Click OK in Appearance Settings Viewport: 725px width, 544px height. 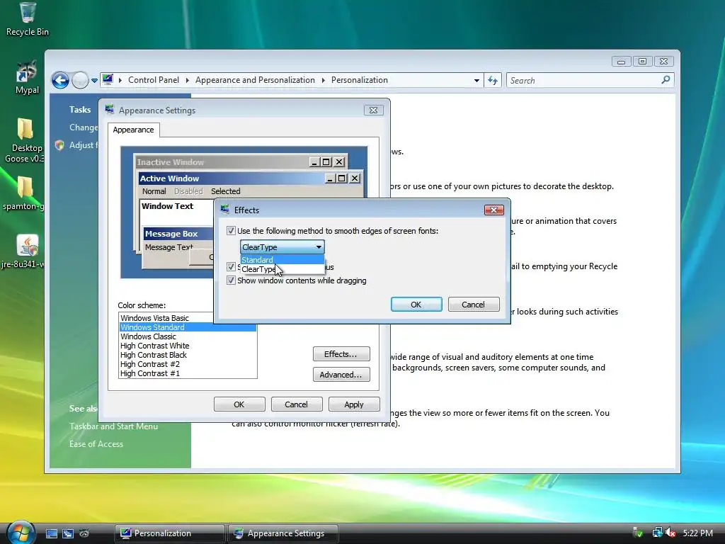tap(239, 404)
